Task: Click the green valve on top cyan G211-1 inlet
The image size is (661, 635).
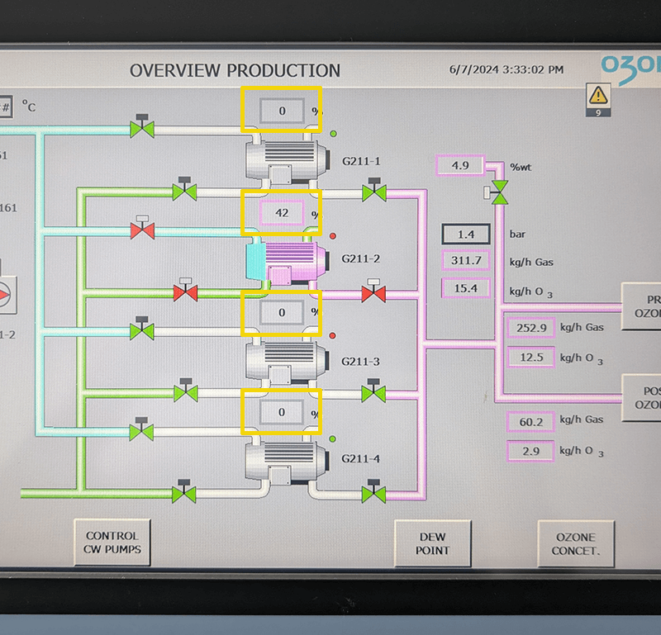Action: [x=142, y=126]
